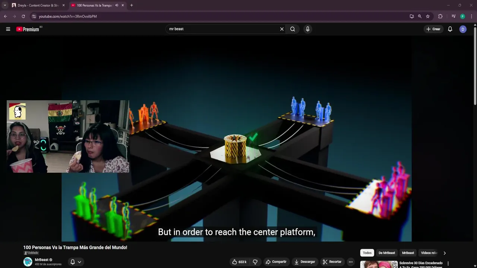
Task: Open more actions three-dot menu
Action: (351, 262)
